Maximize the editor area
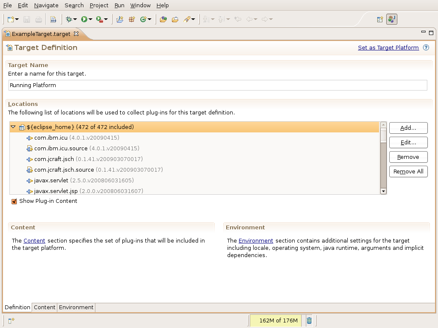The image size is (438, 328). [431, 32]
